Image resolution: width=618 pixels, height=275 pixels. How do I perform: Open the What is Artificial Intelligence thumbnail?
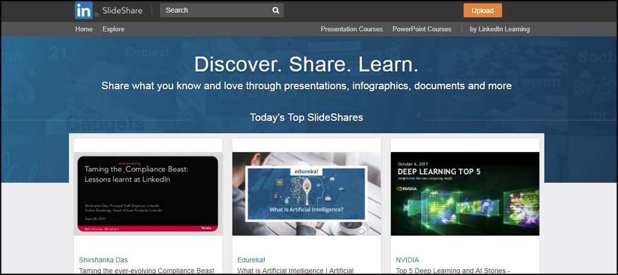point(307,194)
